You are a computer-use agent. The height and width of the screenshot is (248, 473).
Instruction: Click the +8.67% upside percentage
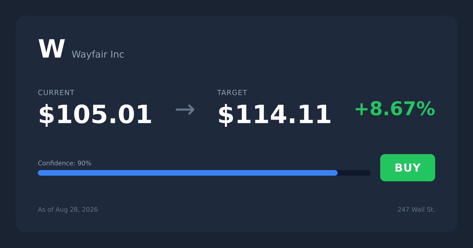click(x=395, y=109)
